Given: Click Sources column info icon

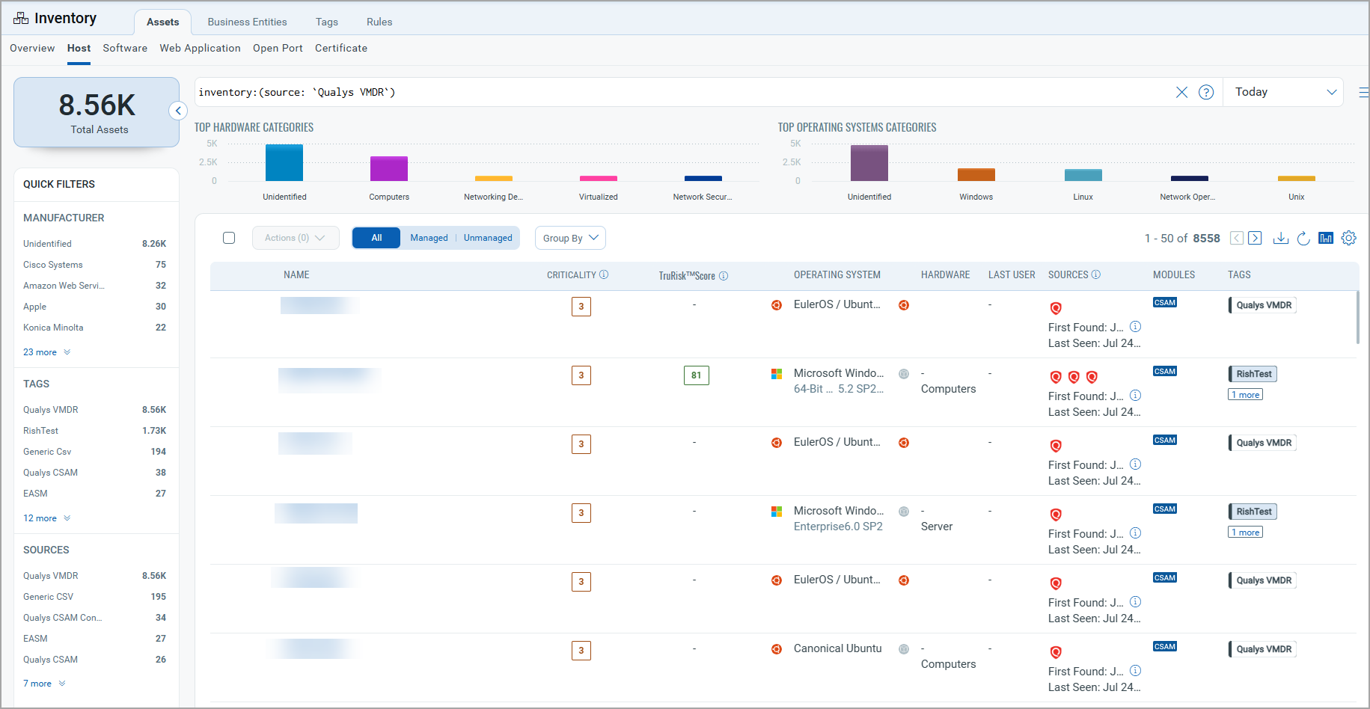Looking at the screenshot, I should 1096,274.
